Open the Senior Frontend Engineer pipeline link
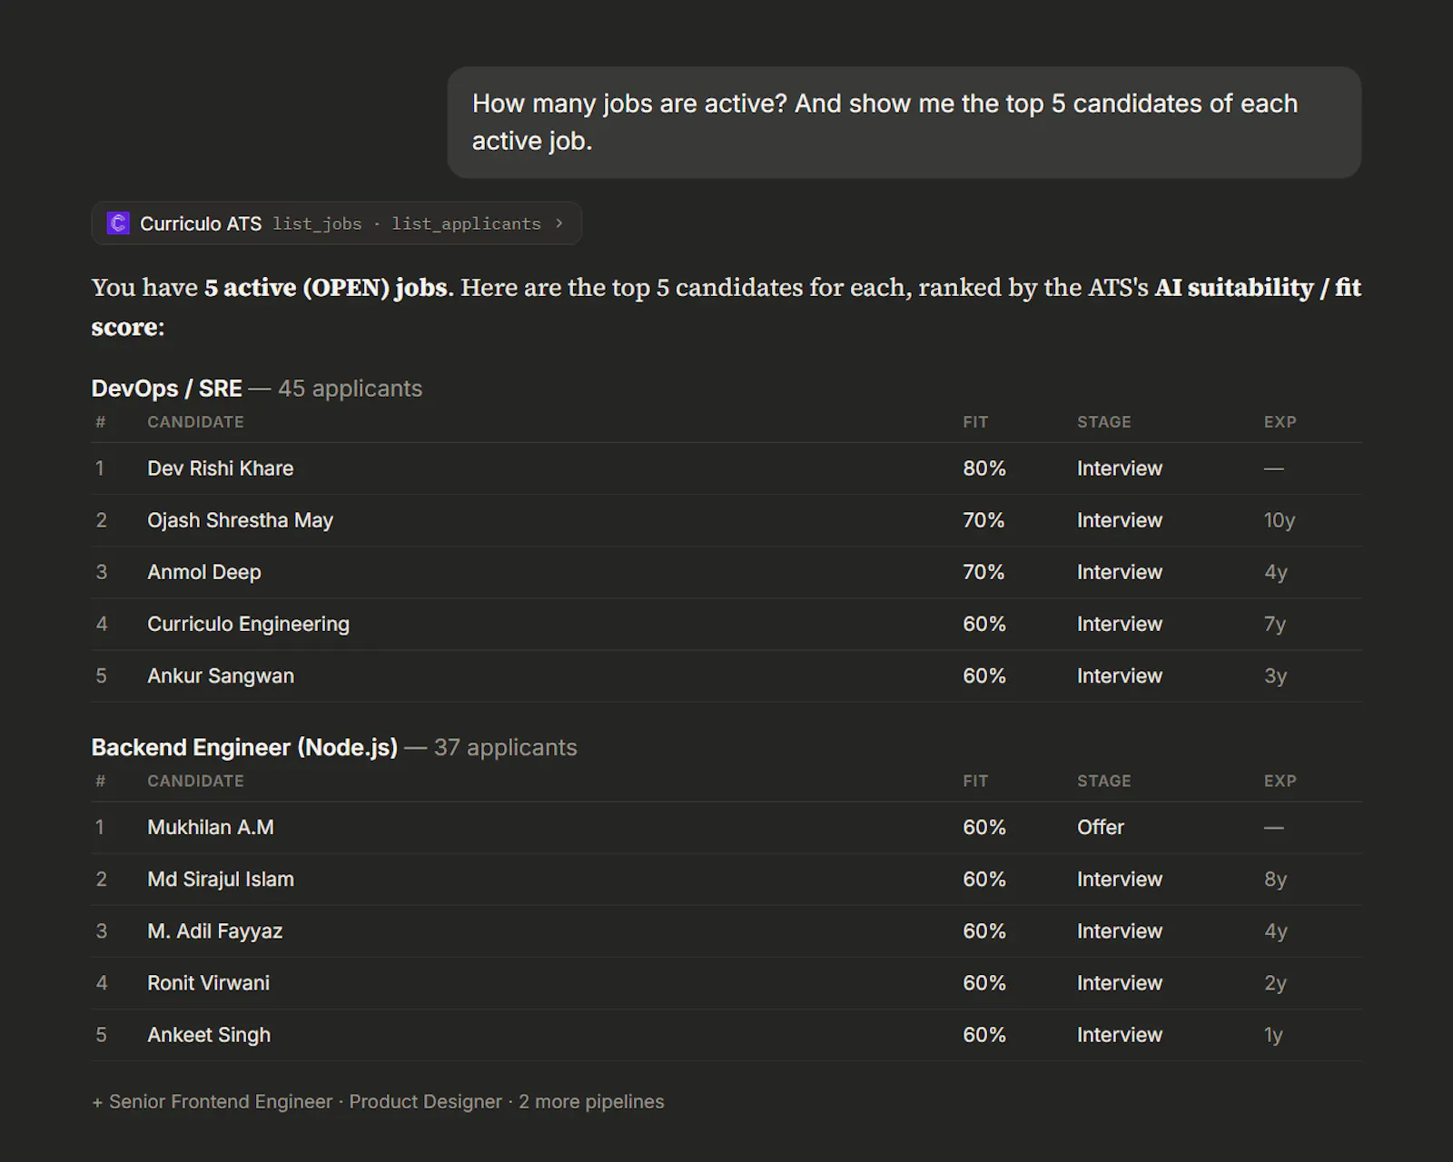Image resolution: width=1453 pixels, height=1162 pixels. point(221,1101)
